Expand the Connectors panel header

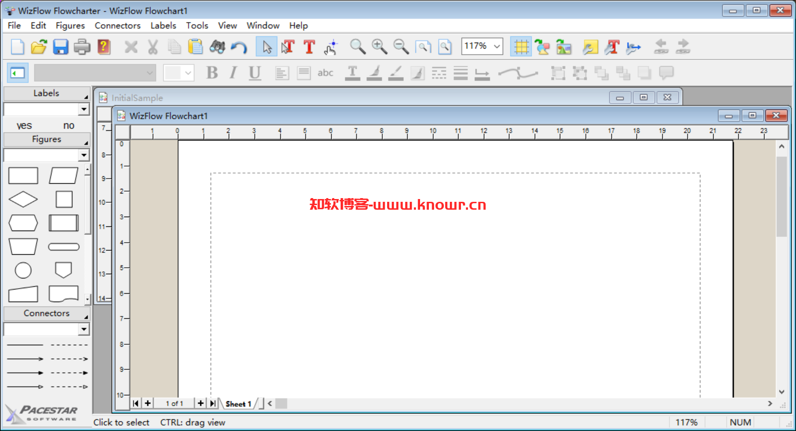tap(46, 313)
